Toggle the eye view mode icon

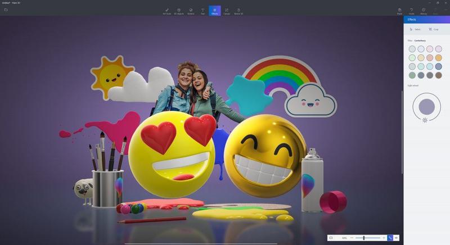(397, 238)
